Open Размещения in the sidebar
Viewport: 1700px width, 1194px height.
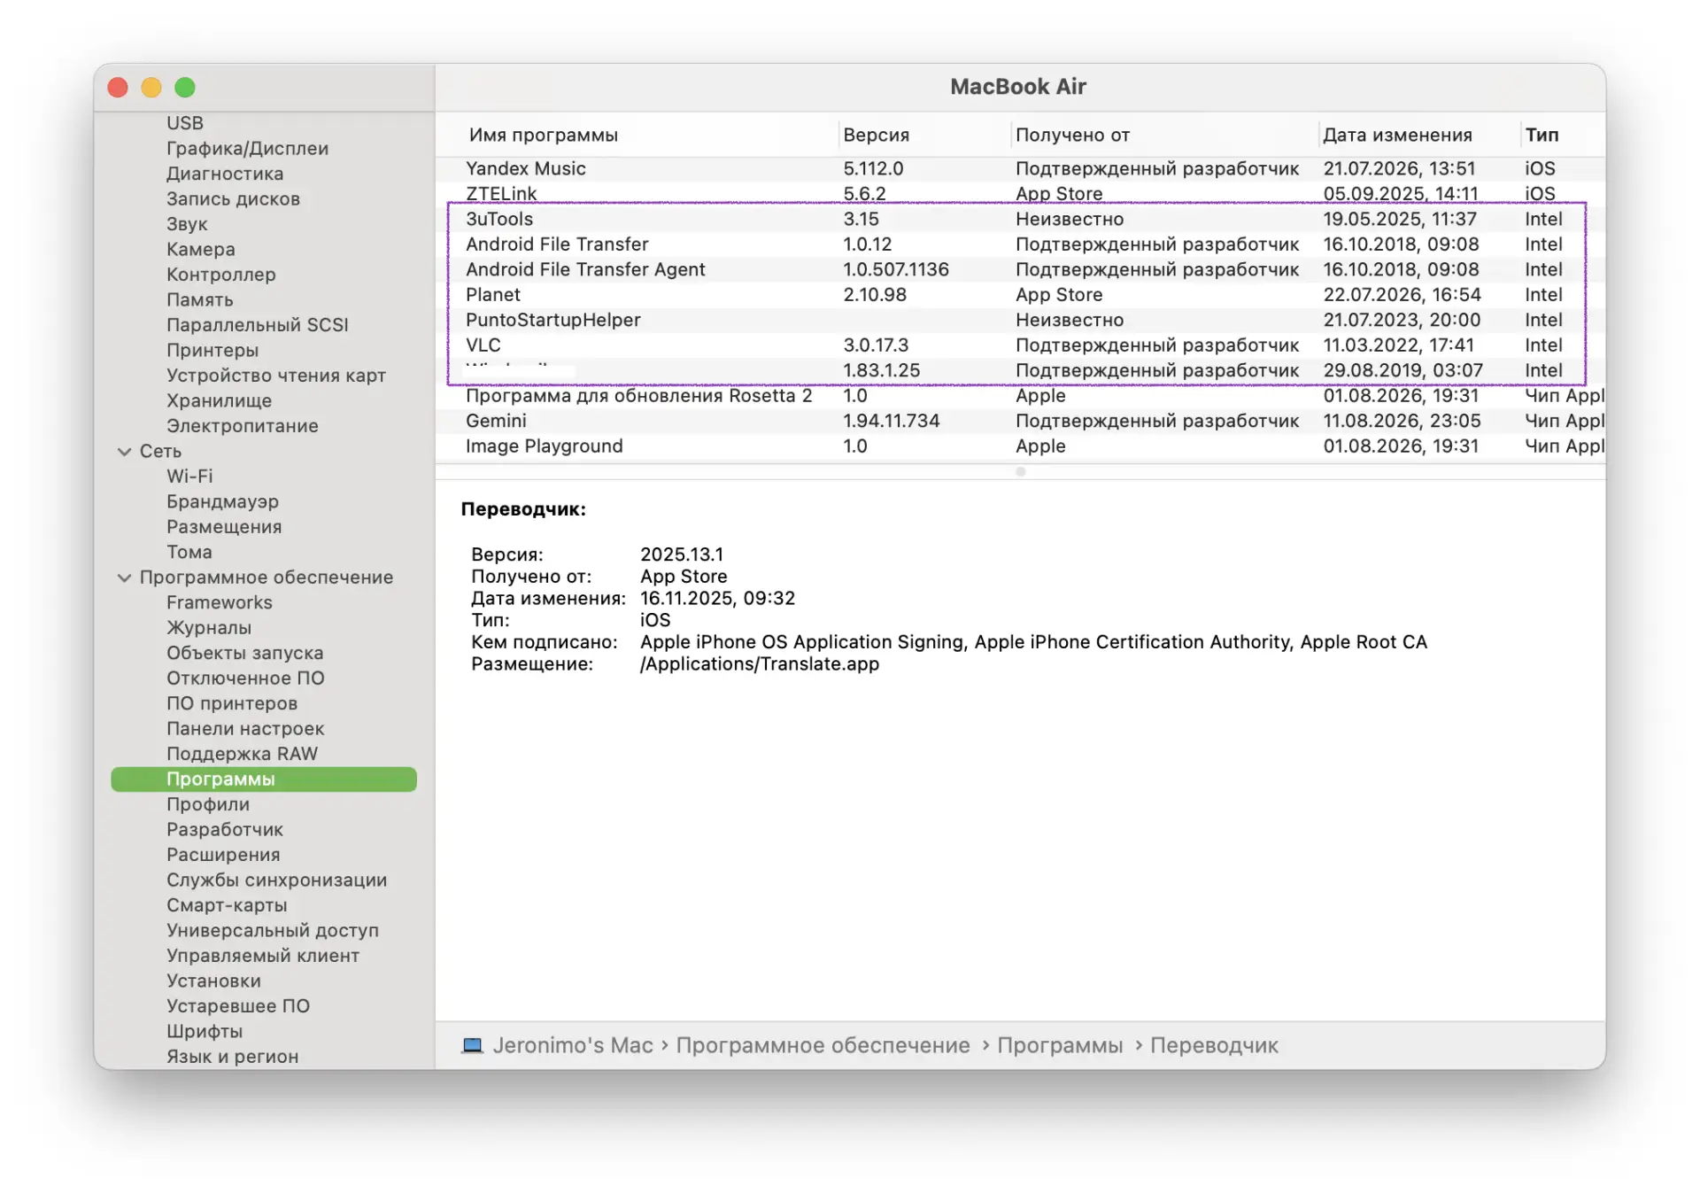224,527
